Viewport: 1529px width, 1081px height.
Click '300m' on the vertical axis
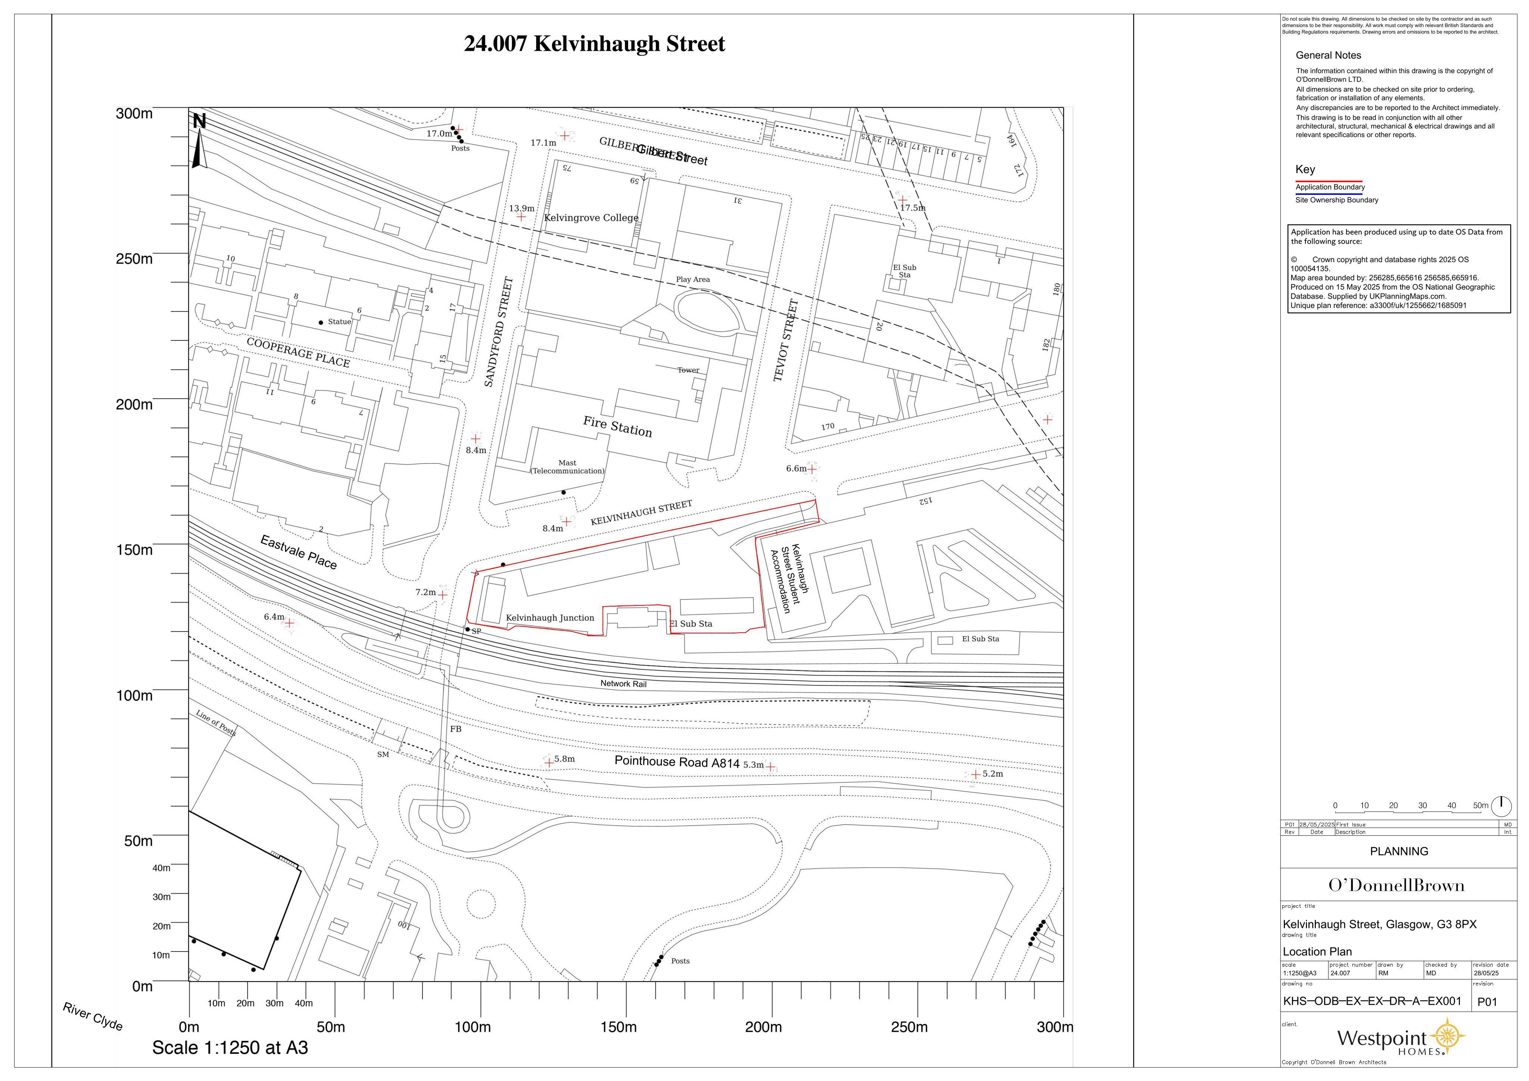pyautogui.click(x=134, y=113)
